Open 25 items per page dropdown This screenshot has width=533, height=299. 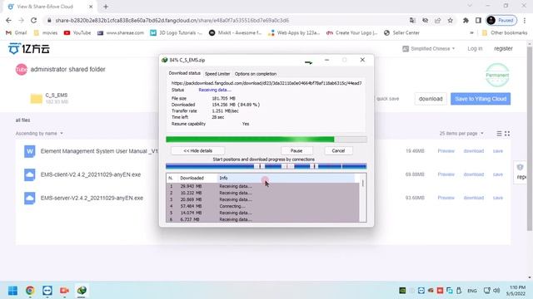[x=461, y=134]
